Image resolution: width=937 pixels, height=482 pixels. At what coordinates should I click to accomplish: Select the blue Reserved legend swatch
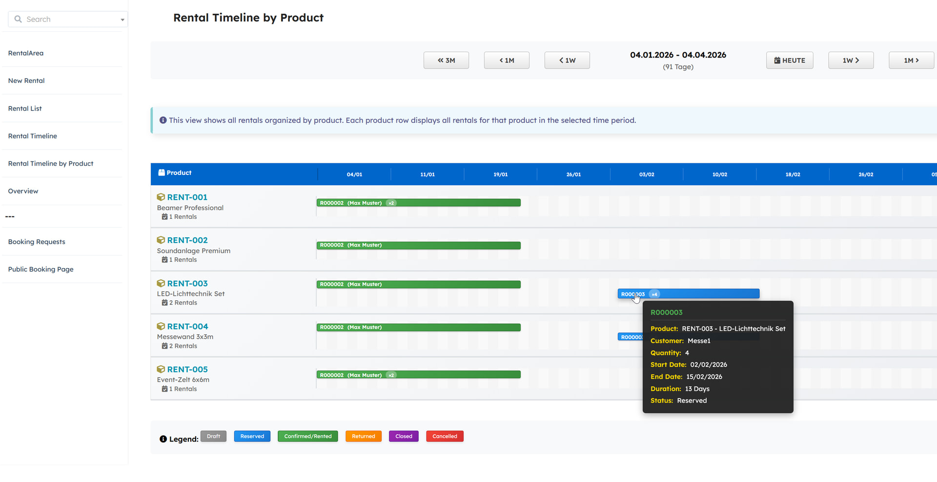click(x=252, y=436)
